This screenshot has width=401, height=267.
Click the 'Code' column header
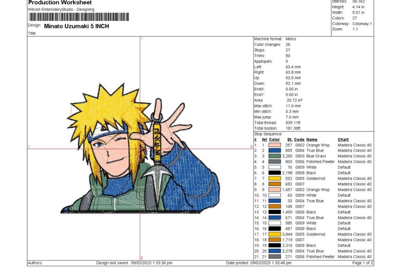(299, 140)
